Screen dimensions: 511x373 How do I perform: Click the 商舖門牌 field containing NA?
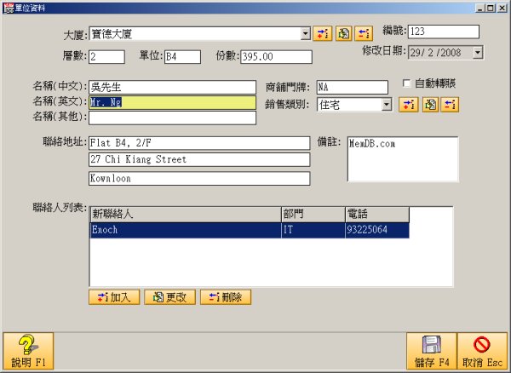click(353, 88)
